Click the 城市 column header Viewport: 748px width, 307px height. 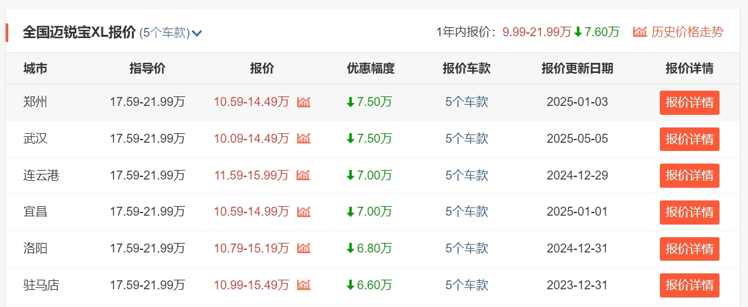point(35,69)
